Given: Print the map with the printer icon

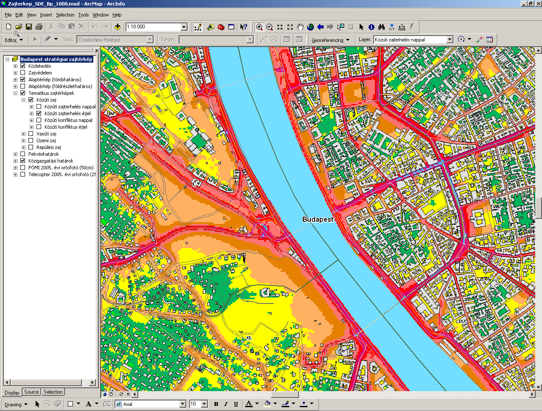Looking at the screenshot, I should click(39, 27).
